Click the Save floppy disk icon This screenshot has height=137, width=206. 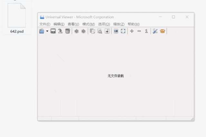(53, 31)
